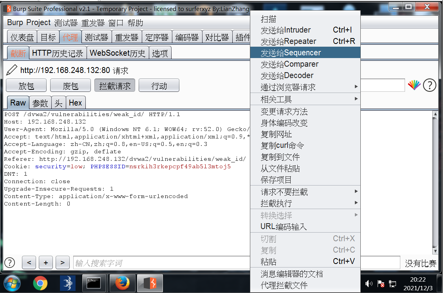Choose 复制curl命令 menu entry
The height and width of the screenshot is (293, 443).
[305, 146]
